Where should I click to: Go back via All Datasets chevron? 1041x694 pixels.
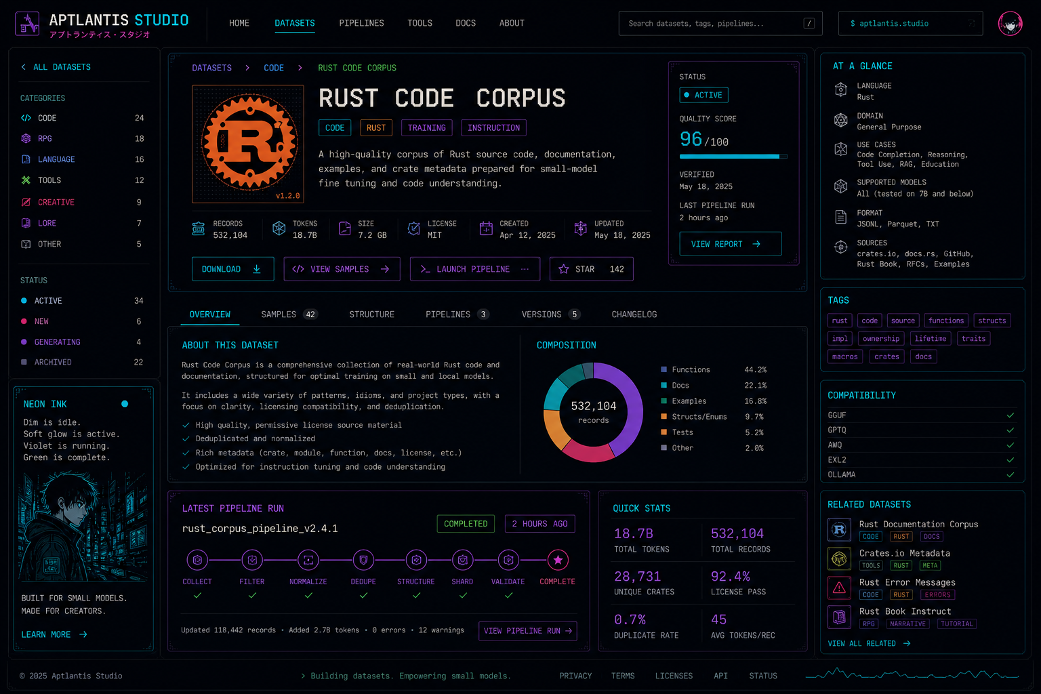(x=24, y=67)
